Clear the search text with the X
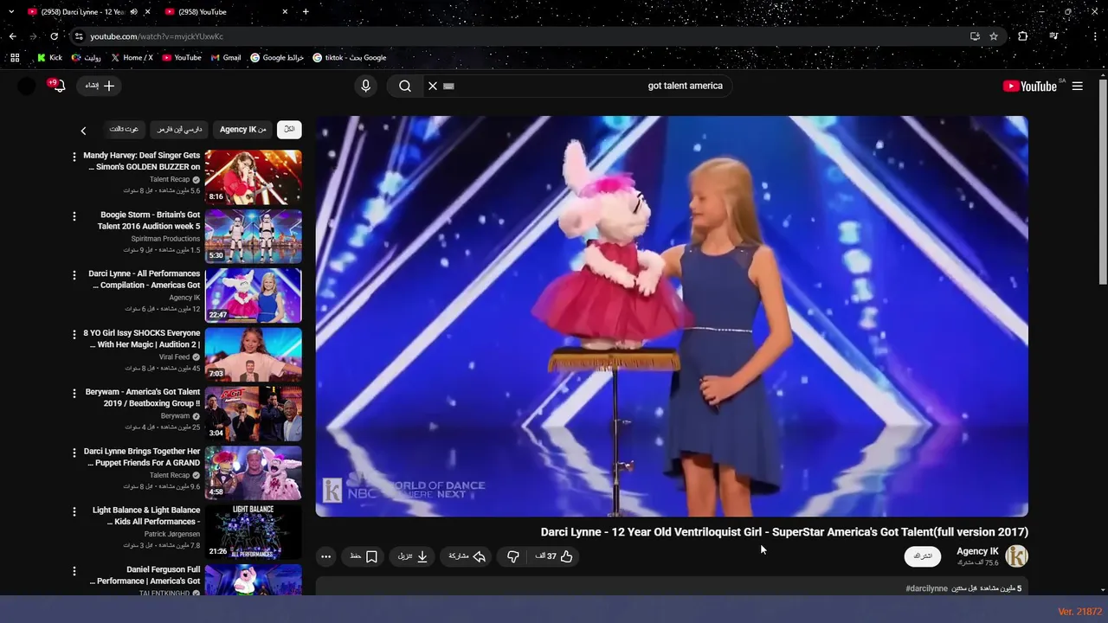Viewport: 1108px width, 623px height. click(433, 86)
